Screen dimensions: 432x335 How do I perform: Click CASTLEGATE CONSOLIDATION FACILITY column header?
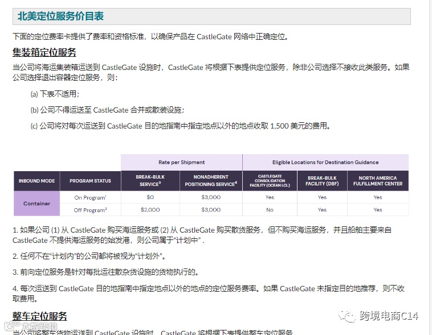click(x=270, y=181)
